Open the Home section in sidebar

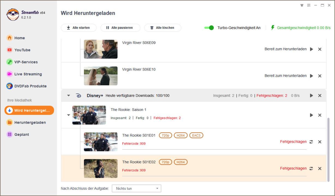(16, 38)
